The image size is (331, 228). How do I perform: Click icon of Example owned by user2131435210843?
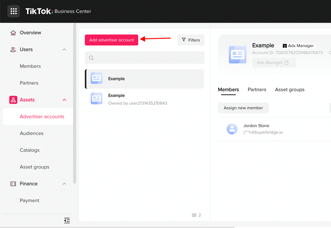point(97,99)
